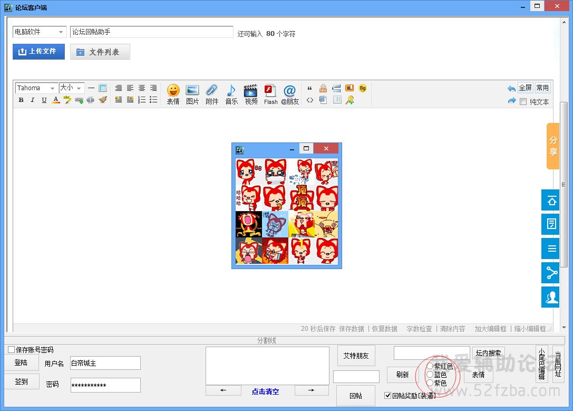Open the blue list menu sidebar icon

tap(550, 248)
